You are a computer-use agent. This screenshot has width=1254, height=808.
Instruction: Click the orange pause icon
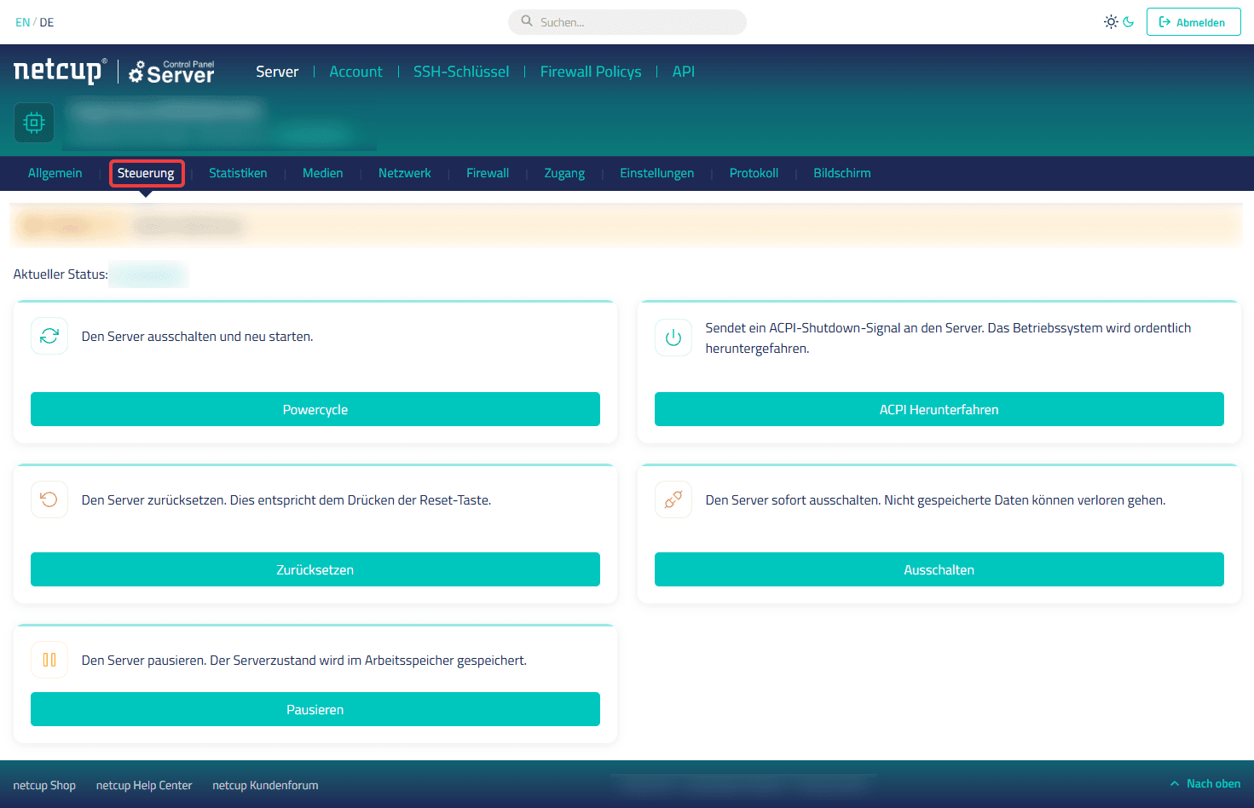click(49, 660)
